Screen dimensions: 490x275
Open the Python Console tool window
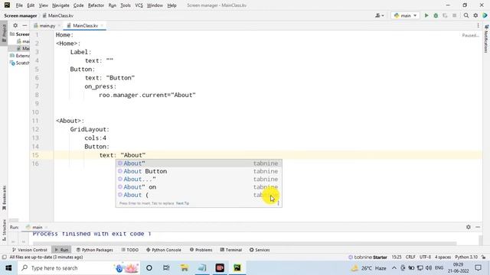click(163, 250)
